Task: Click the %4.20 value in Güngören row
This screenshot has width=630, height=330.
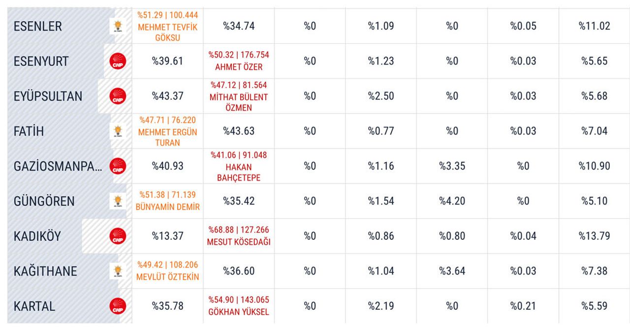Action: pos(452,201)
